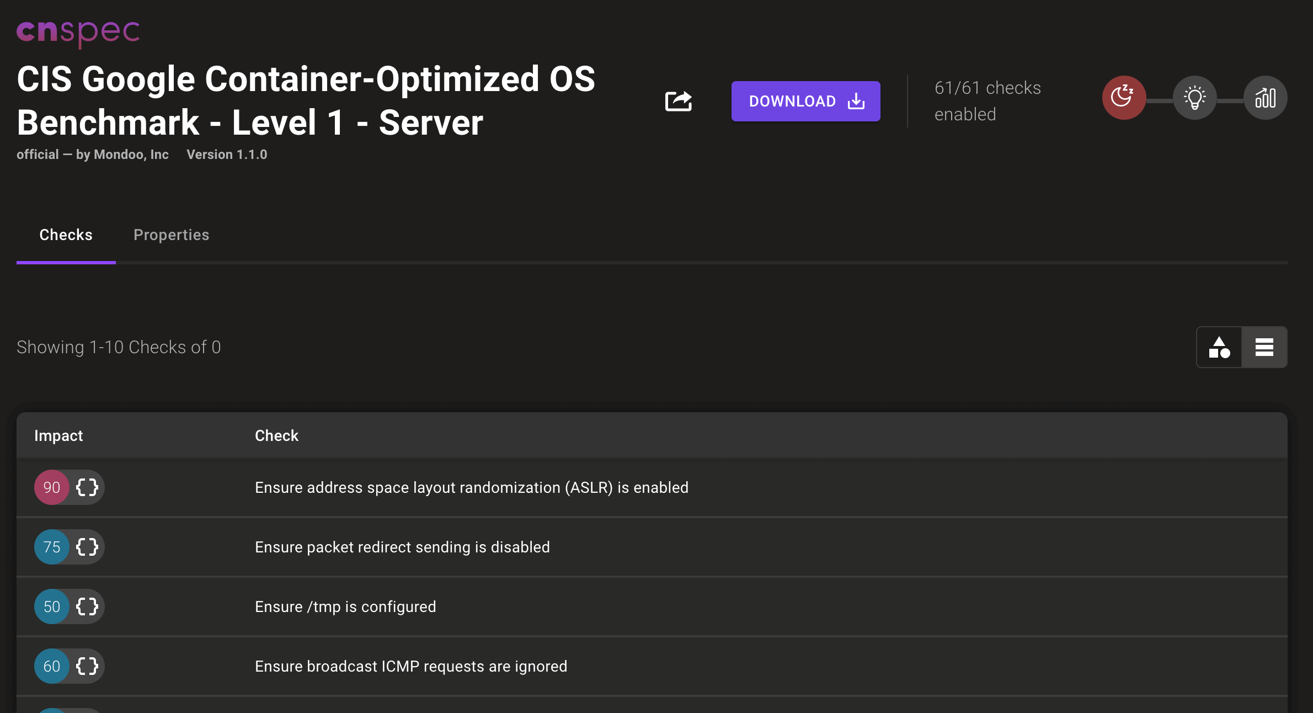Image resolution: width=1313 pixels, height=713 pixels.
Task: Click code braces on /tmp check row
Action: 87,606
